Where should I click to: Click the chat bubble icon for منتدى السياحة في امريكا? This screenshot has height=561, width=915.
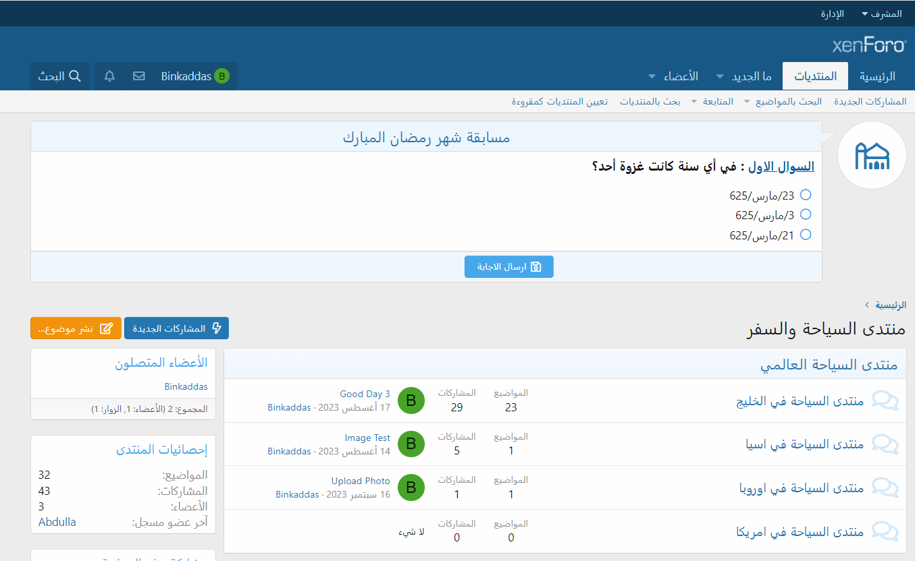click(885, 531)
